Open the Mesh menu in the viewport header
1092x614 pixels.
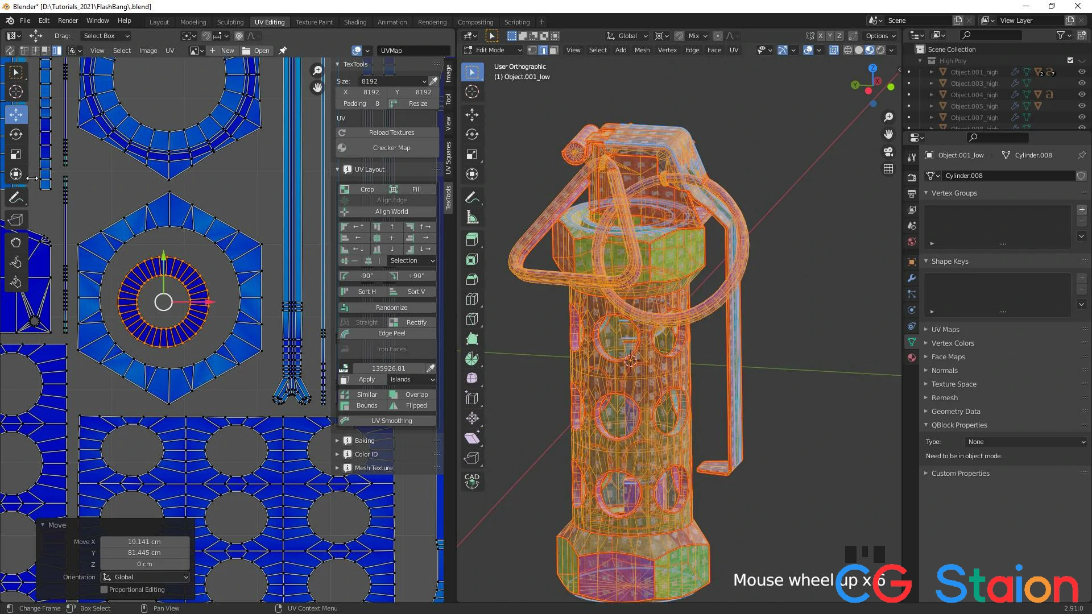(642, 50)
